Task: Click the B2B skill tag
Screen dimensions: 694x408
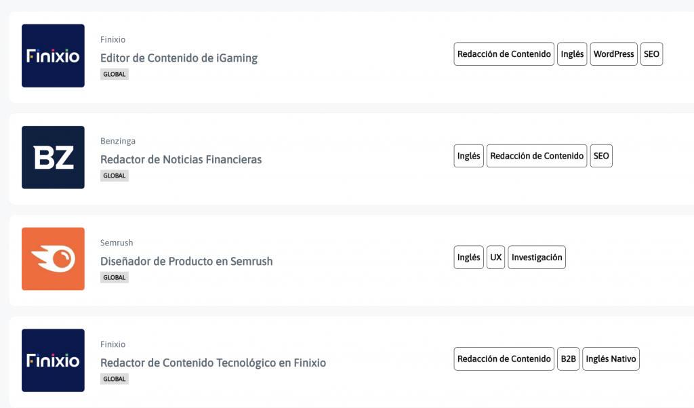Action: 568,359
